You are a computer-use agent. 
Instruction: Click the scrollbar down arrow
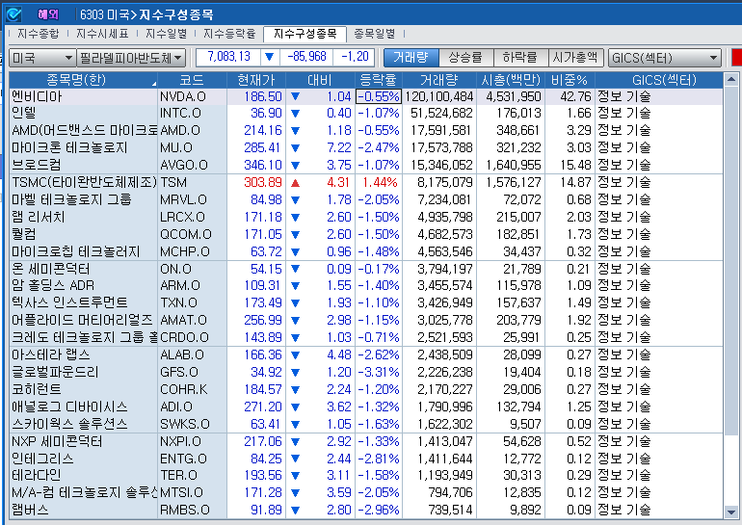[730, 512]
